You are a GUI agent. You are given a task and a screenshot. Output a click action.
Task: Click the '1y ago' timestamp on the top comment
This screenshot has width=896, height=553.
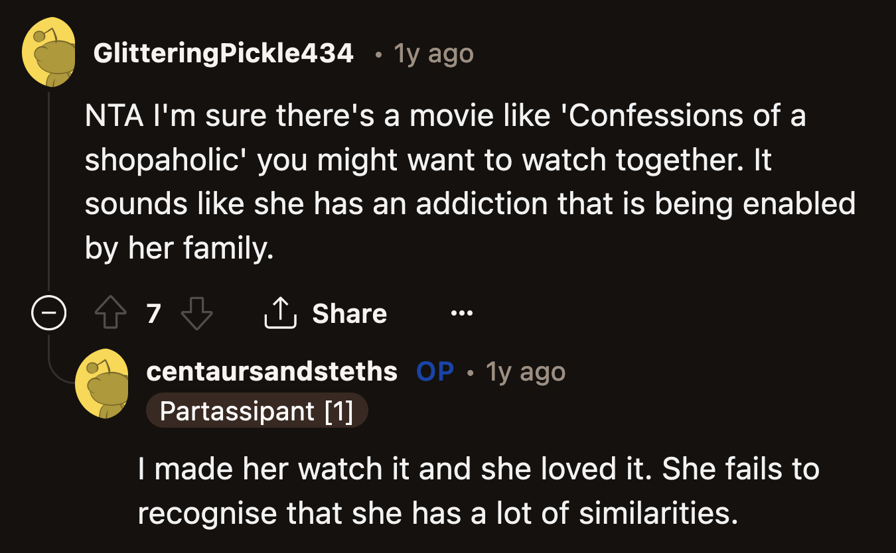[433, 53]
